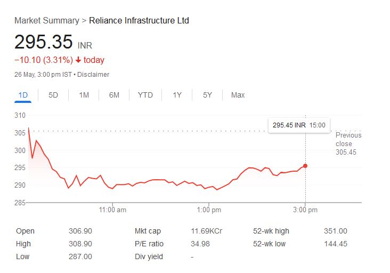
Task: Click the red down arrow icon
Action: point(78,60)
